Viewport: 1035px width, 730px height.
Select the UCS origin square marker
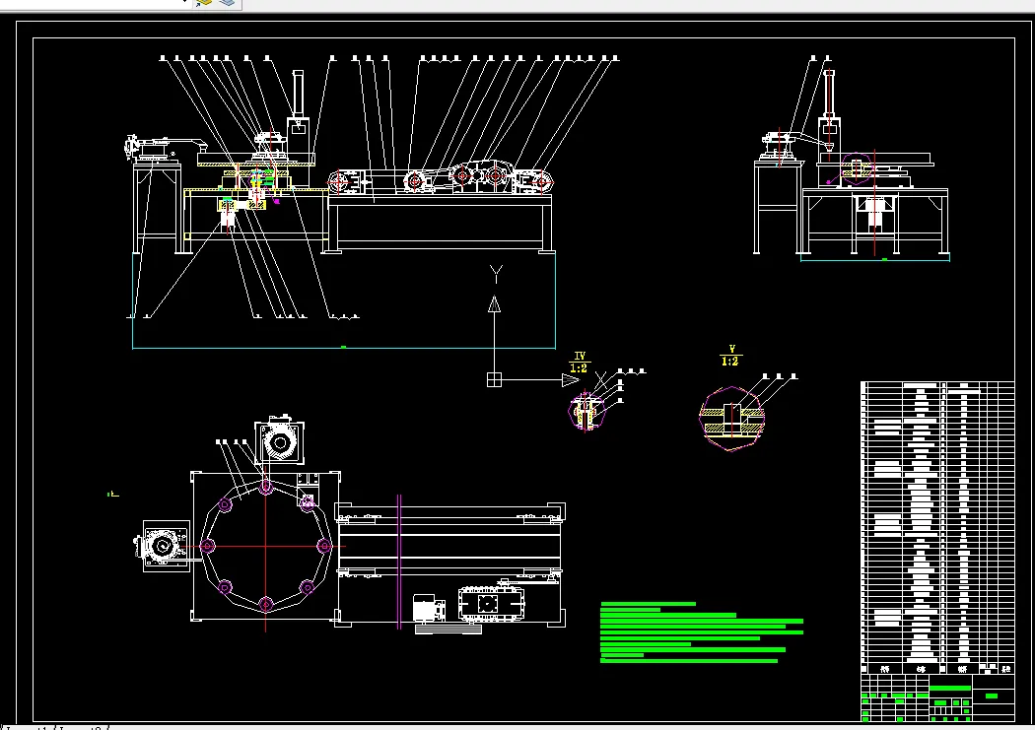click(495, 380)
